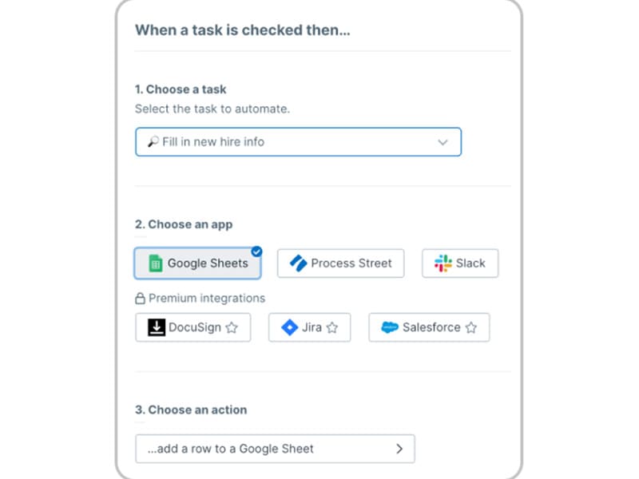Click the Jira blue diamond icon
The width and height of the screenshot is (639, 479).
point(289,327)
